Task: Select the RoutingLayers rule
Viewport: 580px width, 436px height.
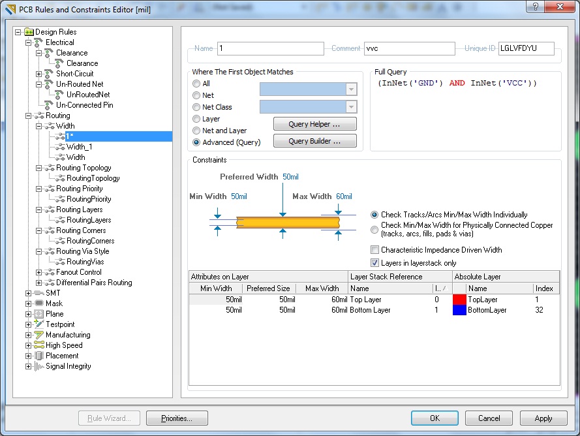Action: (89, 220)
